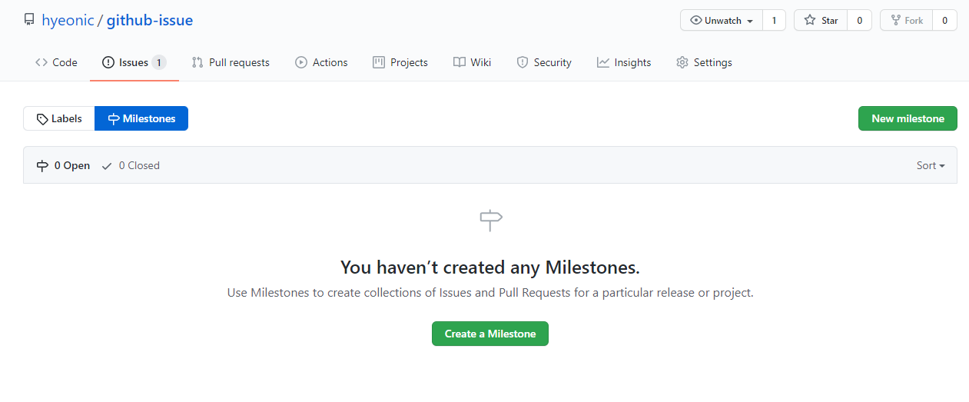Click the Create a Milestone button

click(490, 334)
